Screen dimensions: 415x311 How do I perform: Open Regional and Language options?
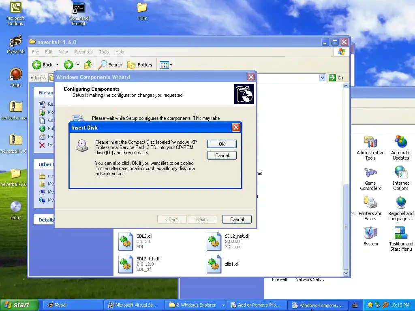[401, 209]
